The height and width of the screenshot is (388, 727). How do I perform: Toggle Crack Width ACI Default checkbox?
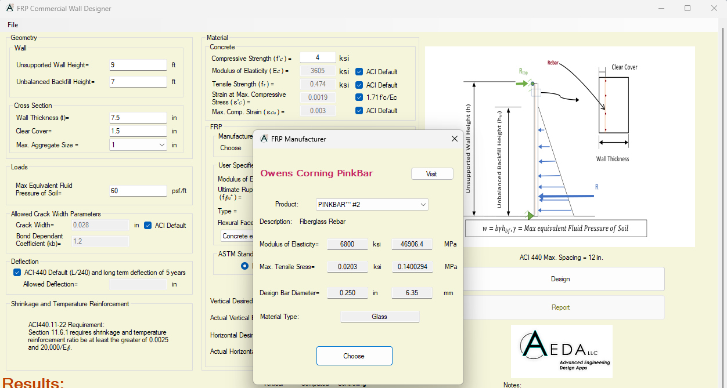(x=148, y=225)
